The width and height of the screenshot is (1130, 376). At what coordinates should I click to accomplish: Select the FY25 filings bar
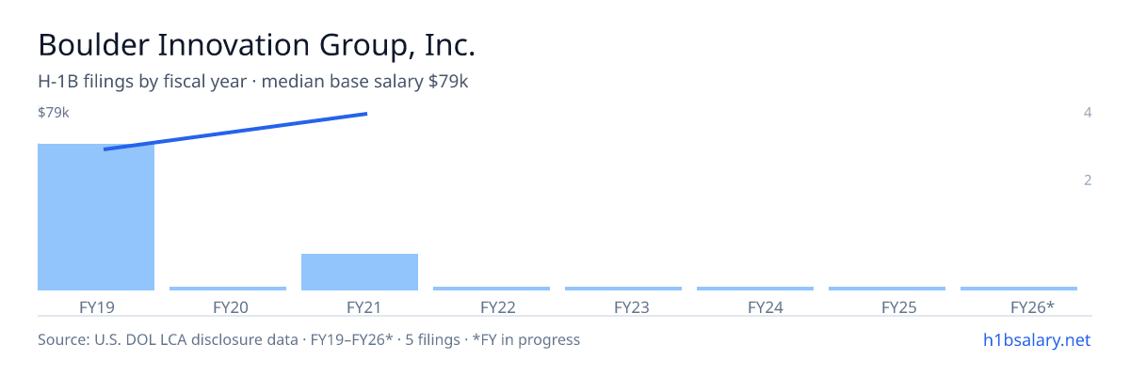(887, 289)
